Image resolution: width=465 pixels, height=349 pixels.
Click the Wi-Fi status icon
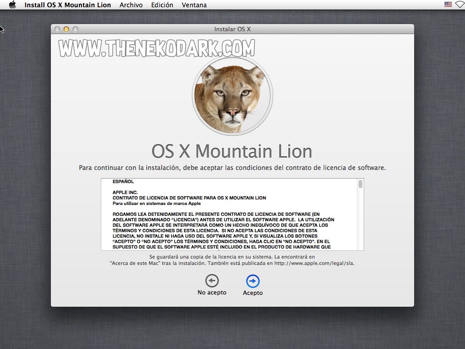(460, 5)
